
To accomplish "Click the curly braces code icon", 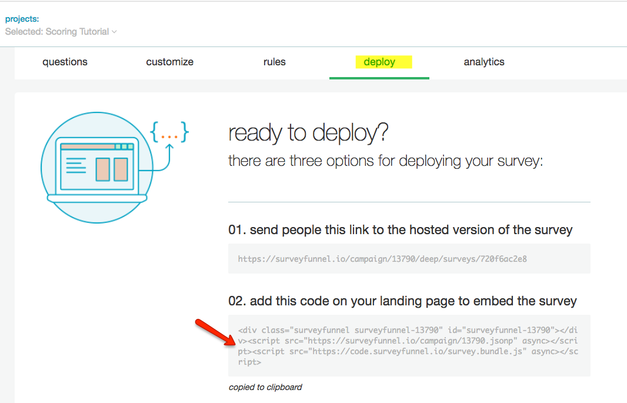I will coord(169,133).
